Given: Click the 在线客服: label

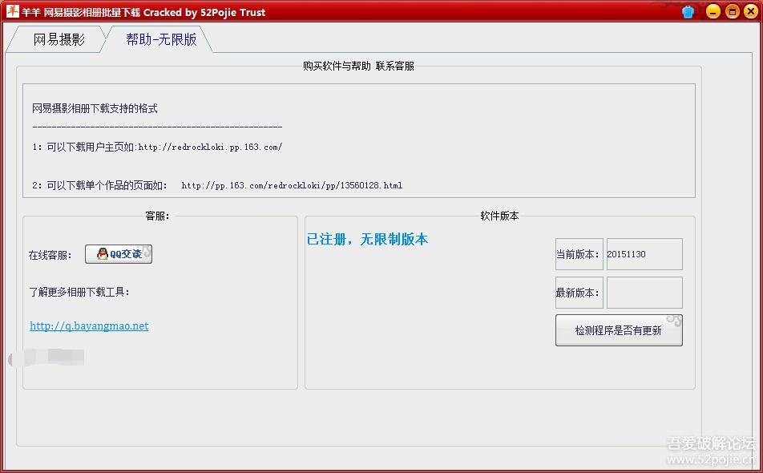Looking at the screenshot, I should (50, 255).
